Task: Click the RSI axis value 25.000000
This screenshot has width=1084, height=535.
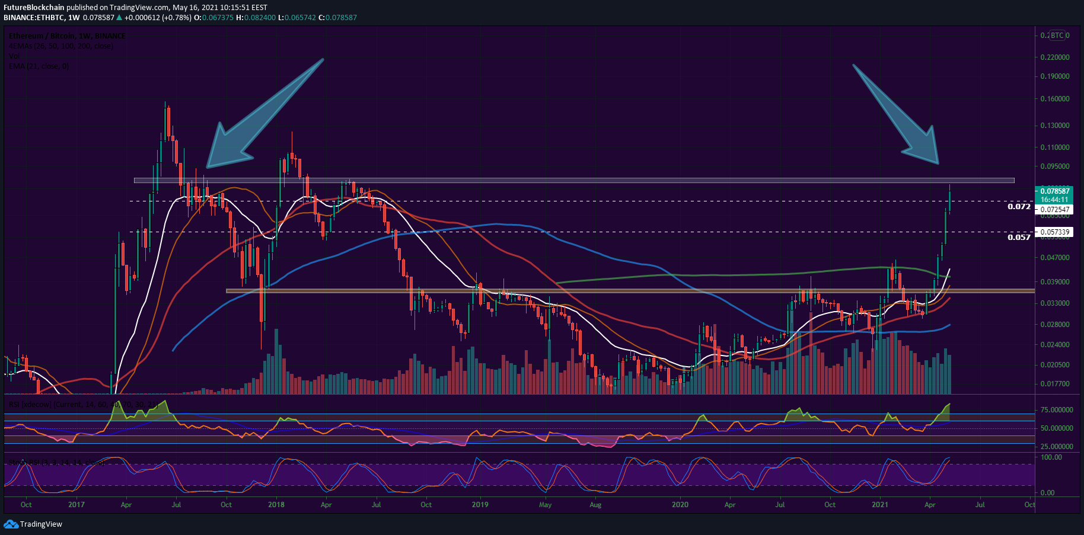Action: point(1057,447)
